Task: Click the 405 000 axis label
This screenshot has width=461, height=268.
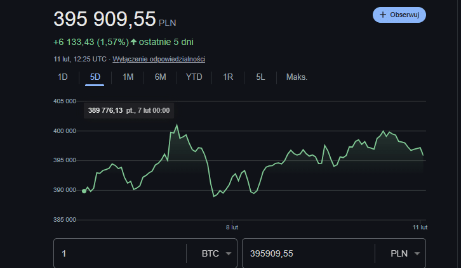Action: (x=65, y=101)
